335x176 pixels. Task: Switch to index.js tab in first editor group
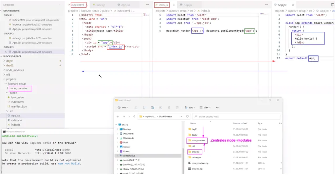point(101,5)
